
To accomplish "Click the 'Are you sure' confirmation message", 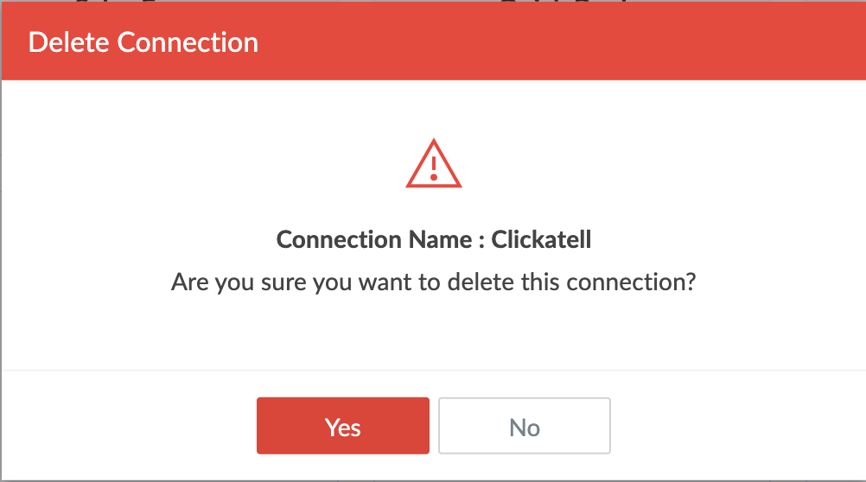I will click(x=434, y=282).
